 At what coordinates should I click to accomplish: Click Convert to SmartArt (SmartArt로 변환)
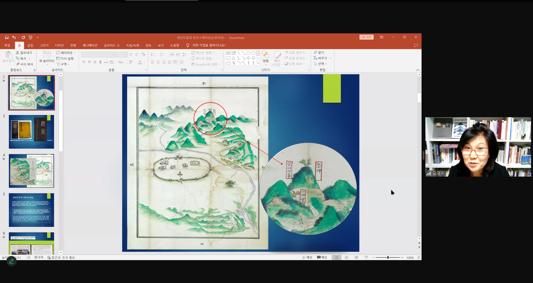(205, 64)
